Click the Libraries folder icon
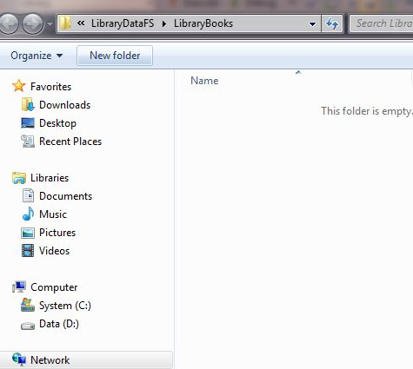Viewport: 413px width, 369px height. [x=19, y=178]
